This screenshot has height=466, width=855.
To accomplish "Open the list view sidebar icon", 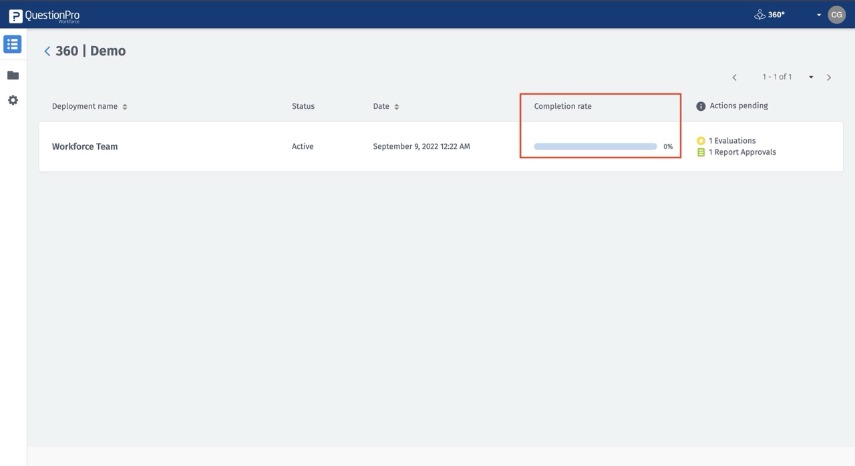I will tap(13, 44).
